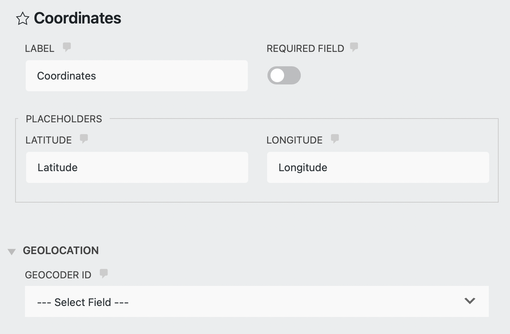Screen dimensions: 510x334
Task: Click the tooltip icon next to LATITUDE
Action: (84, 139)
